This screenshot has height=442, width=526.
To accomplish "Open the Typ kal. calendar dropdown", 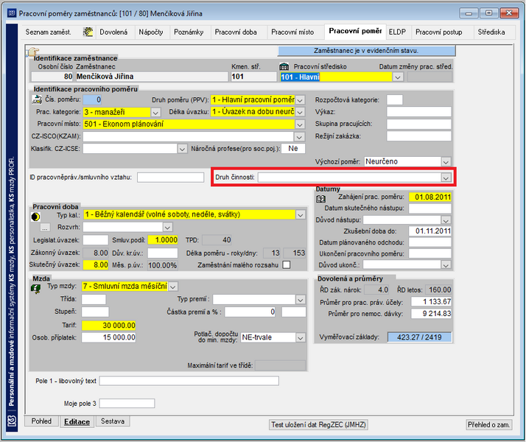I will 301,214.
